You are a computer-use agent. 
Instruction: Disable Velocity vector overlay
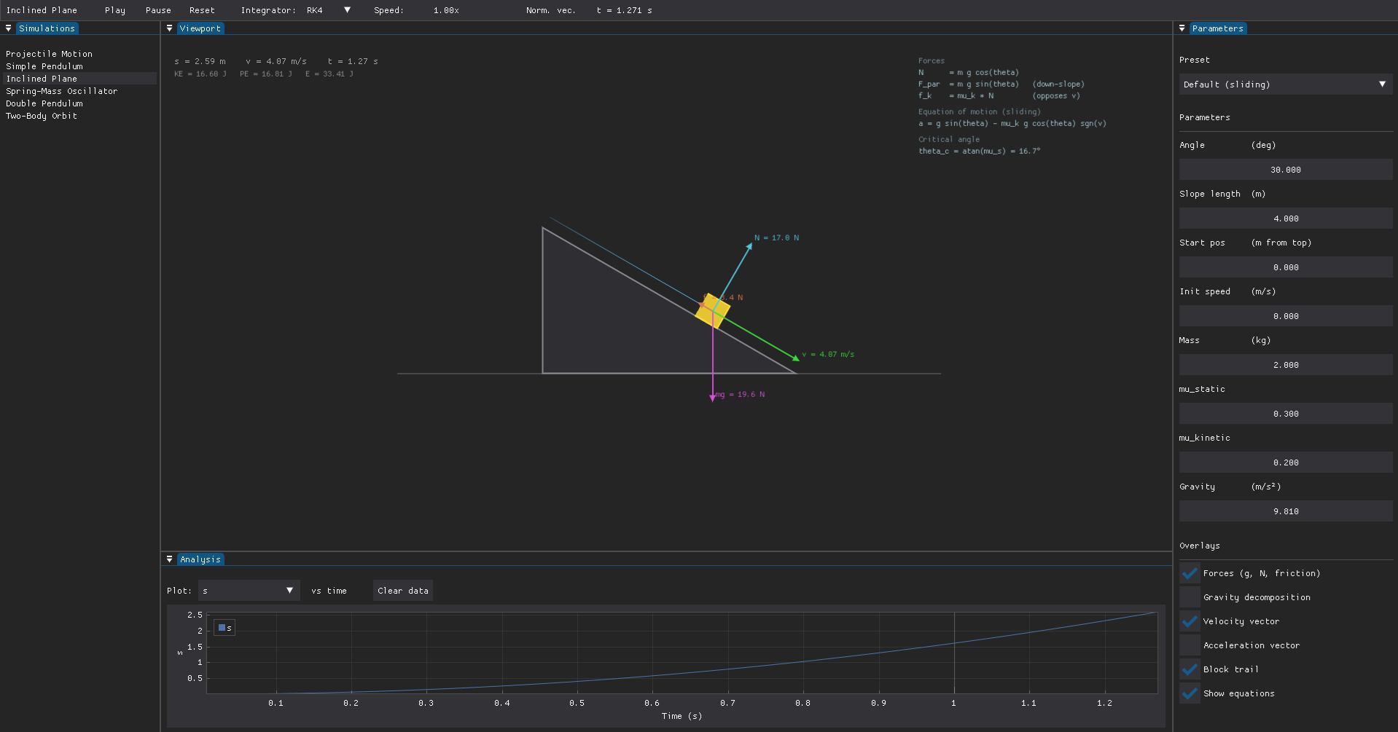click(x=1190, y=621)
